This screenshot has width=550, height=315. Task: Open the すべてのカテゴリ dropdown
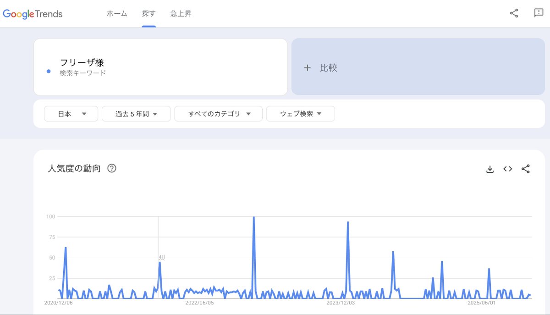pos(218,114)
